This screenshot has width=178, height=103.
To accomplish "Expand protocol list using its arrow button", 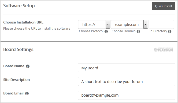I will (x=108, y=24).
